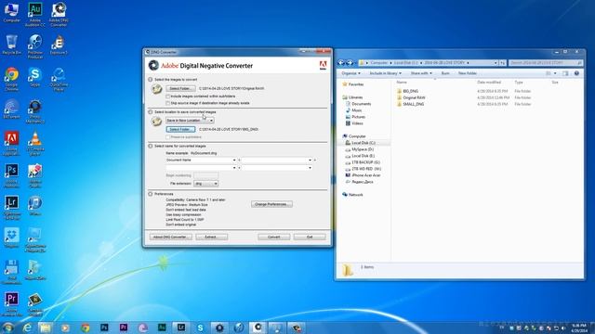595x334 pixels.
Task: Click the Extract button
Action: pyautogui.click(x=212, y=238)
